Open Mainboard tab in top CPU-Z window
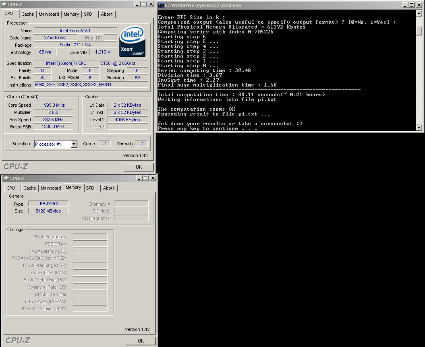The width and height of the screenshot is (425, 347). point(49,14)
